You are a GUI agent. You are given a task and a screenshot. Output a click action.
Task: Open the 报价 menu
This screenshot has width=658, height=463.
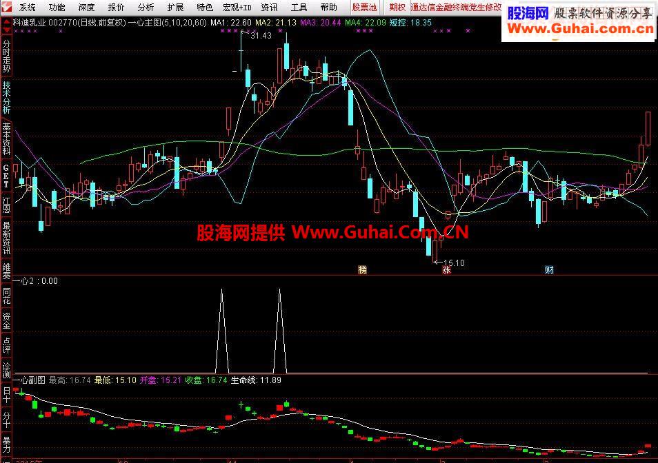pyautogui.click(x=117, y=7)
